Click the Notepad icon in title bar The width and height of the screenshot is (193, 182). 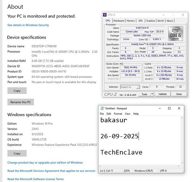102,108
